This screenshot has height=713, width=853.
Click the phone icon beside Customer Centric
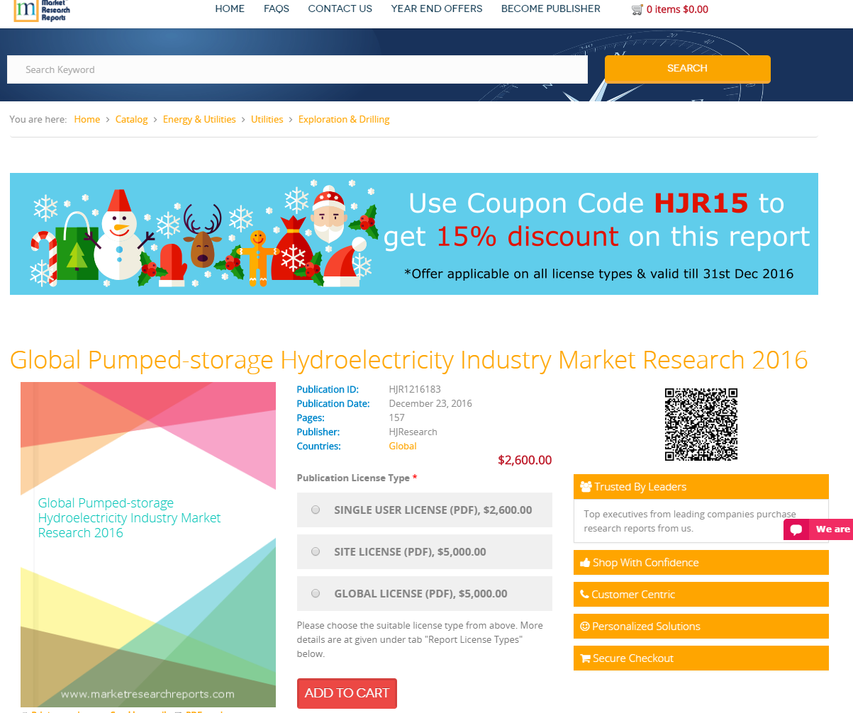(584, 595)
